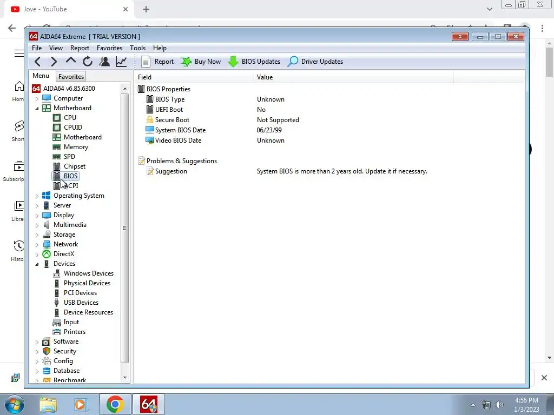Screen dimensions: 554x415
Task: Expand the Server tree node
Action: [37, 206]
